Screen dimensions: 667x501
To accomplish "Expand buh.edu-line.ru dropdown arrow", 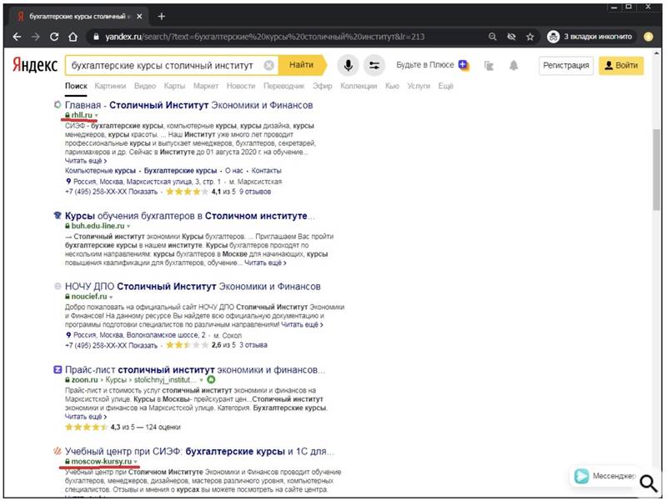I will point(128,226).
